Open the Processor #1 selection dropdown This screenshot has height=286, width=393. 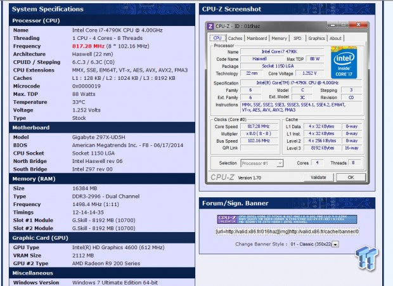pos(262,163)
